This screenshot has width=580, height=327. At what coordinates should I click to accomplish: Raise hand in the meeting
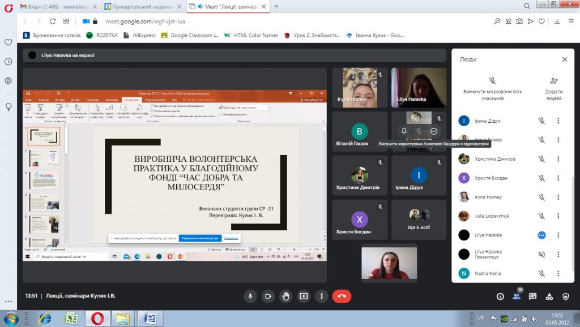[x=286, y=296]
